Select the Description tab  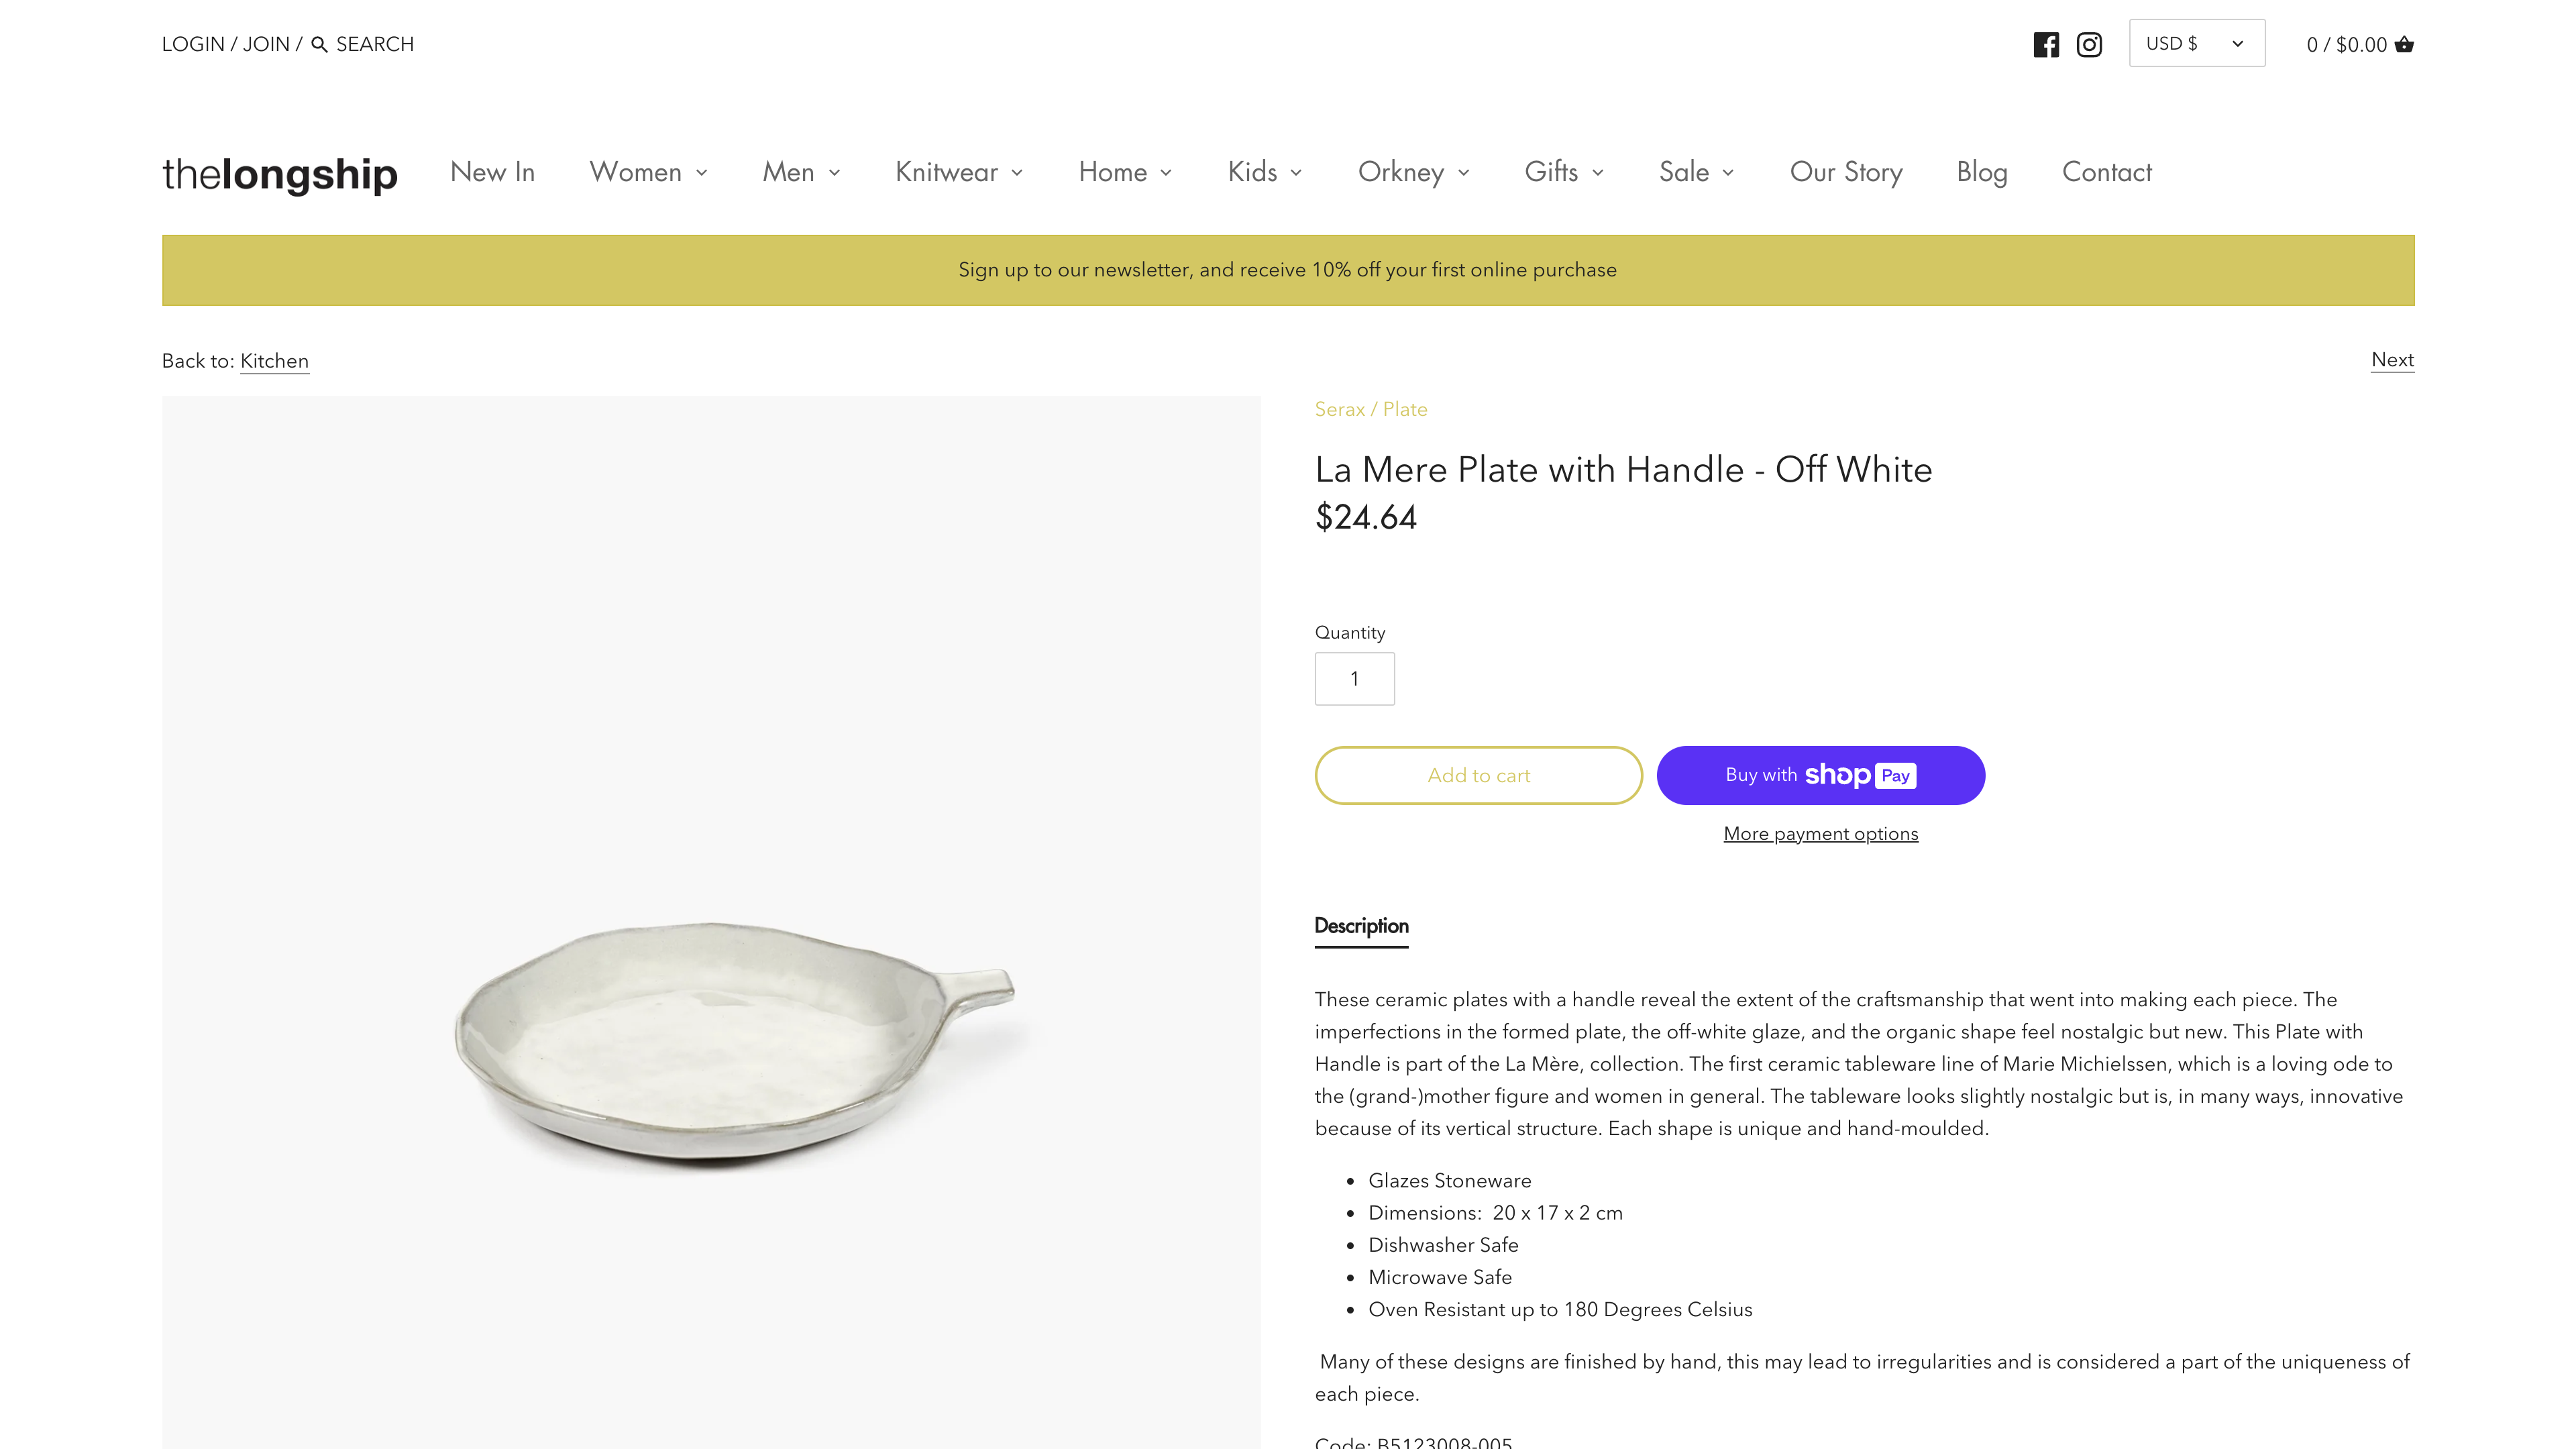(1361, 926)
